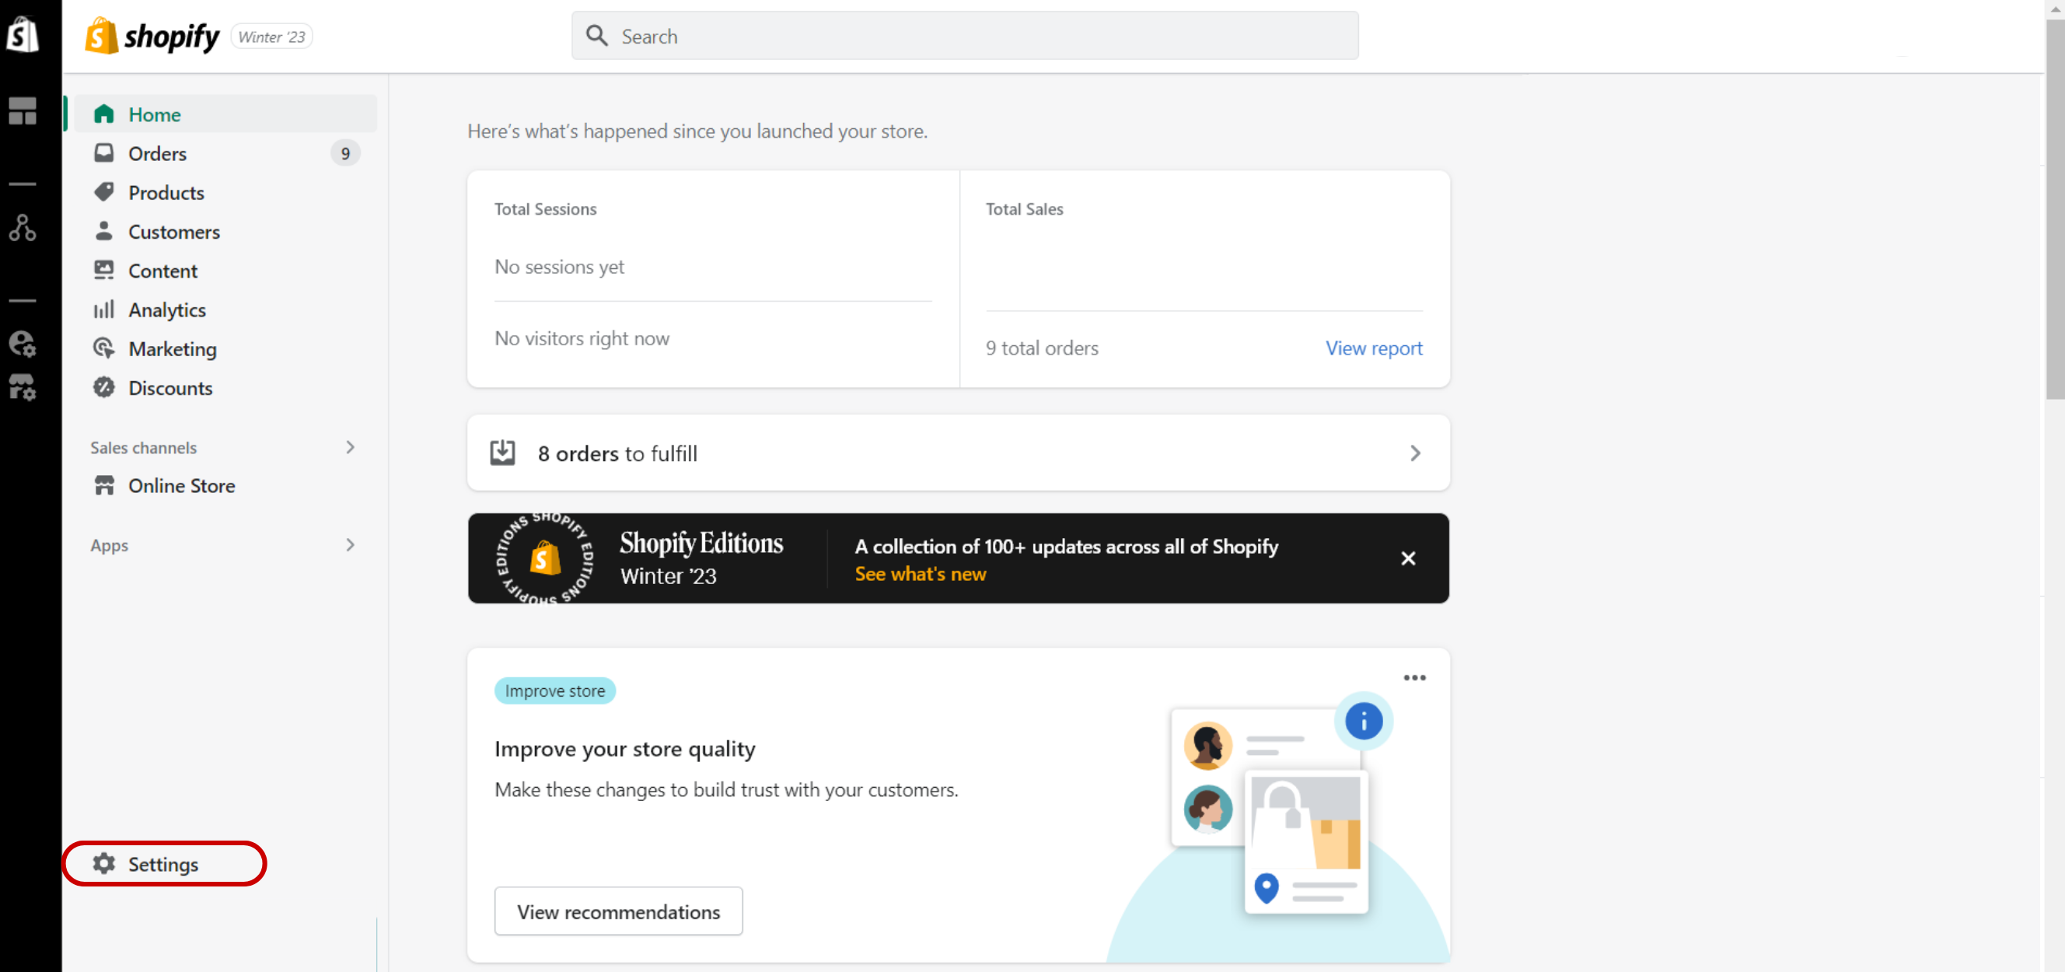
Task: Click View recommendations button
Action: [x=619, y=910]
